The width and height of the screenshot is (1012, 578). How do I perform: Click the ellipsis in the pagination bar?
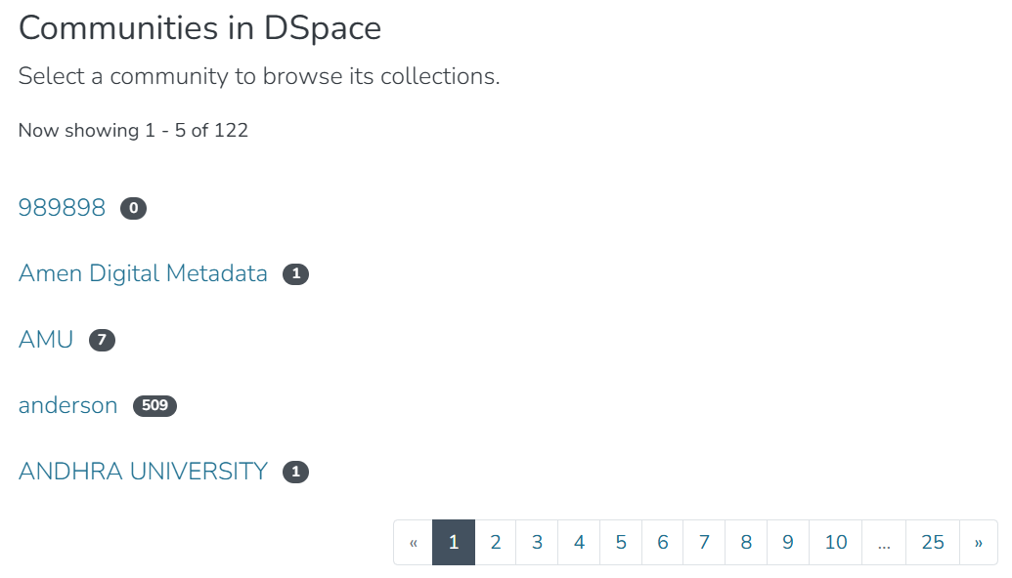point(884,542)
